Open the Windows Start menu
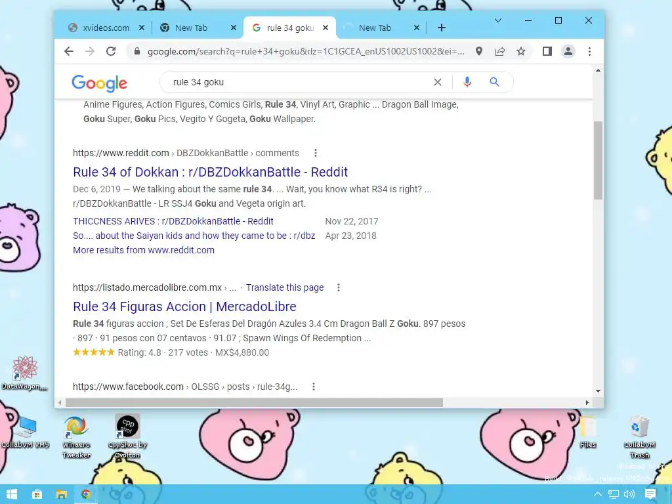The image size is (672, 504). tap(12, 495)
